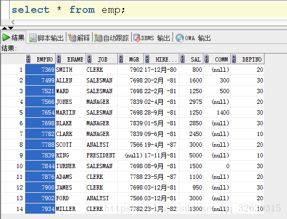Click commission cell 0 for TURNER
287x219 pixels.
217,166
